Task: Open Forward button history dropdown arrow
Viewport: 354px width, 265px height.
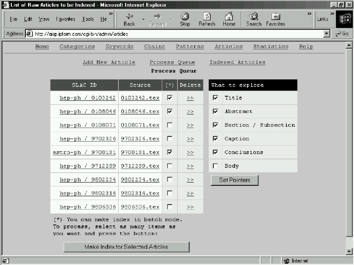Action: (171, 20)
